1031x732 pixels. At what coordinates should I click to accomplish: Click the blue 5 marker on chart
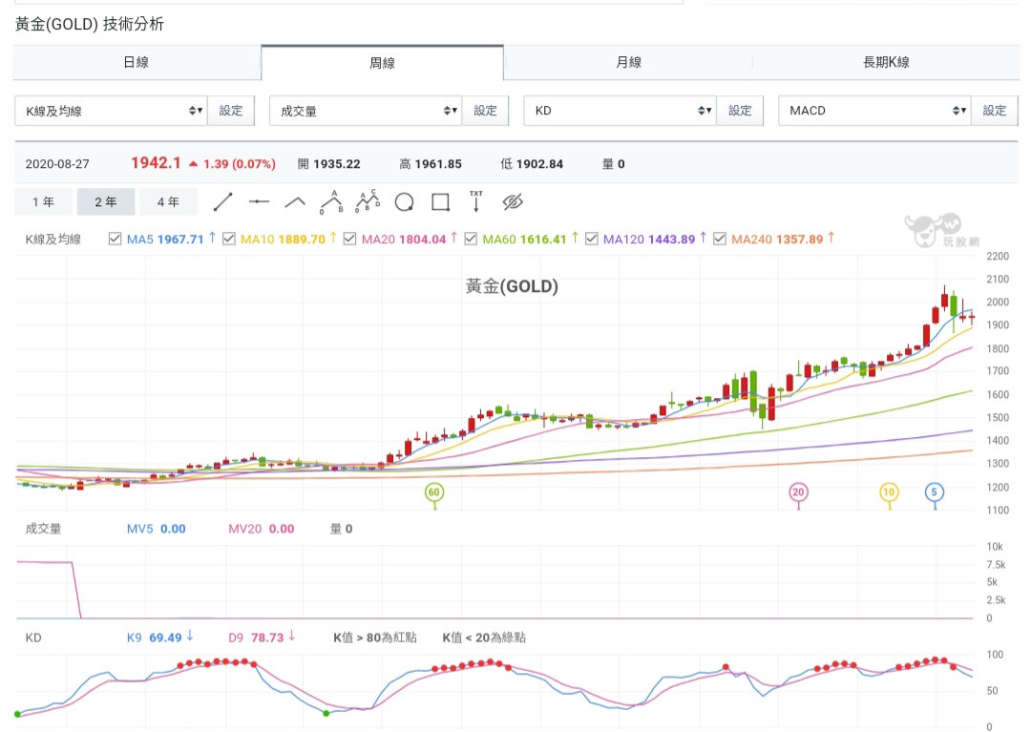935,492
